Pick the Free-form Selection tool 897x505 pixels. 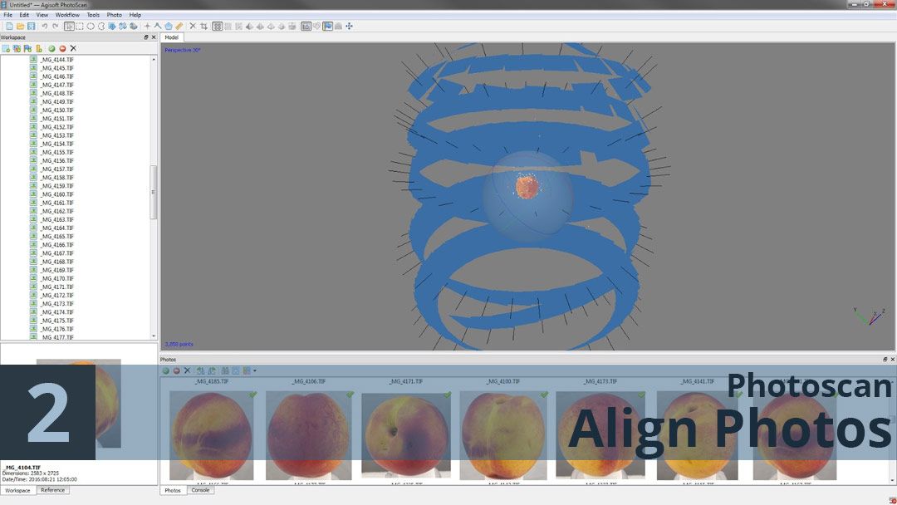click(101, 27)
